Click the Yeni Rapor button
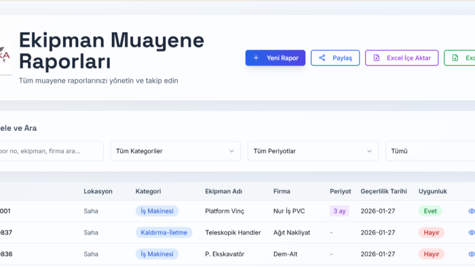 click(x=275, y=58)
